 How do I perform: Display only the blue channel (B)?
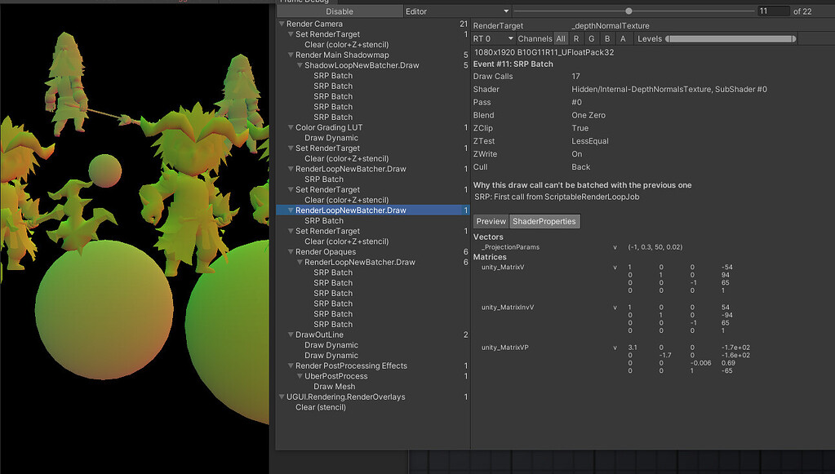pos(606,38)
